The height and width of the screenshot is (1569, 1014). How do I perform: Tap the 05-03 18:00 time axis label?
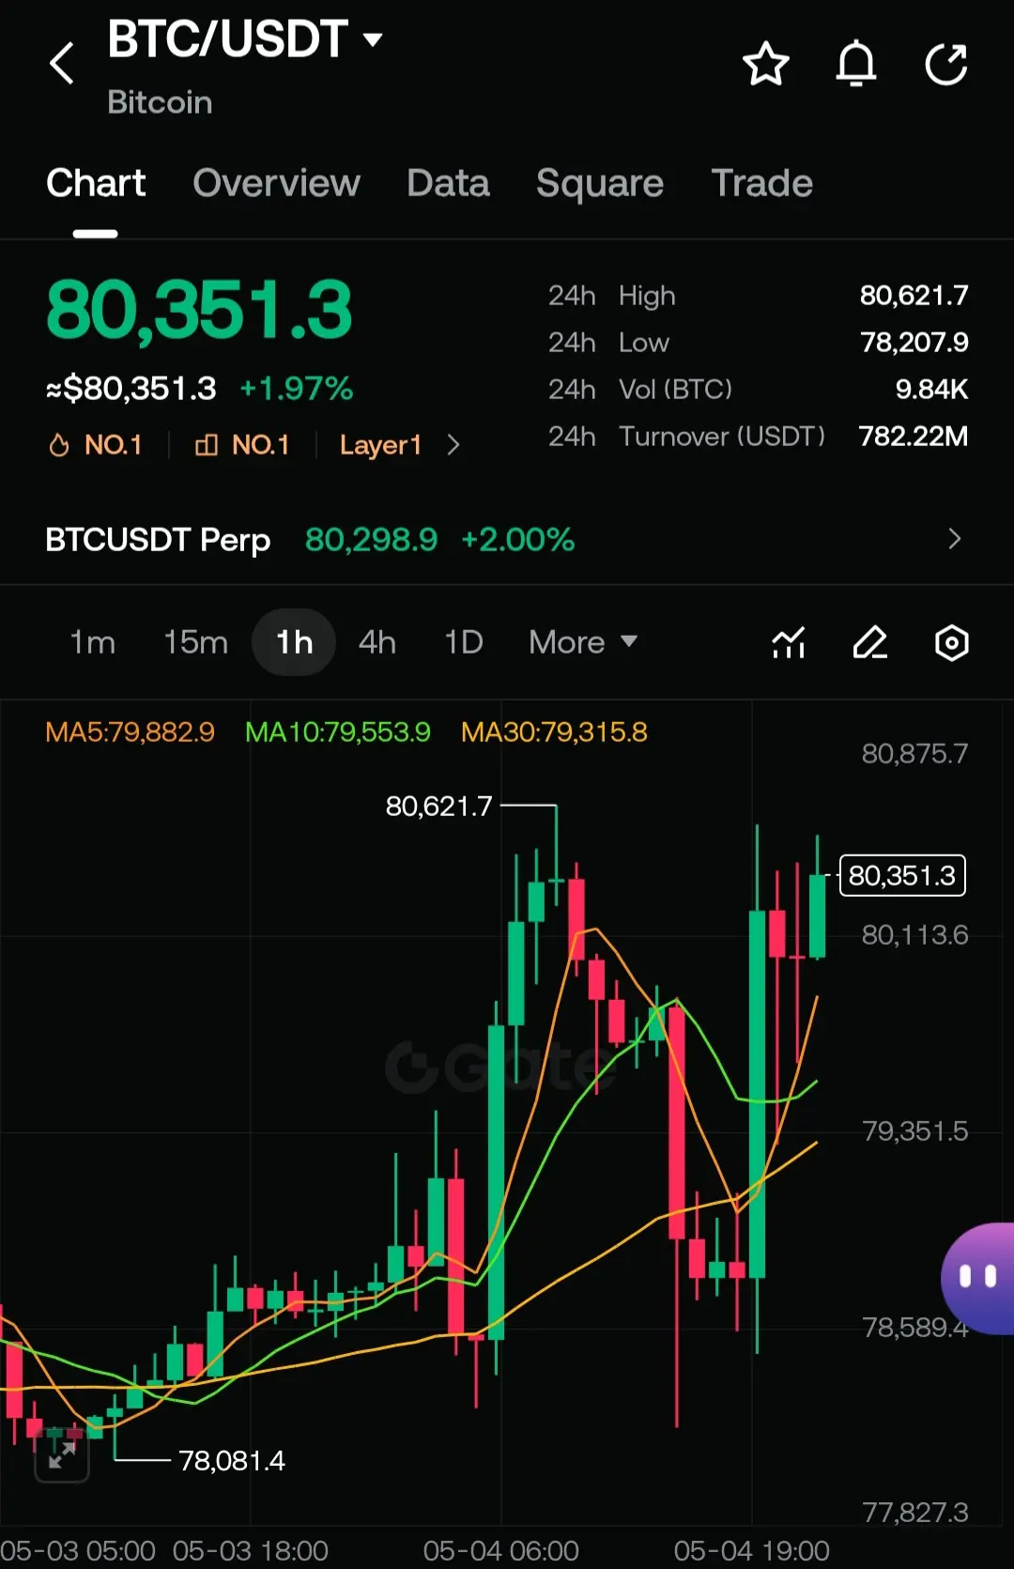tap(251, 1550)
